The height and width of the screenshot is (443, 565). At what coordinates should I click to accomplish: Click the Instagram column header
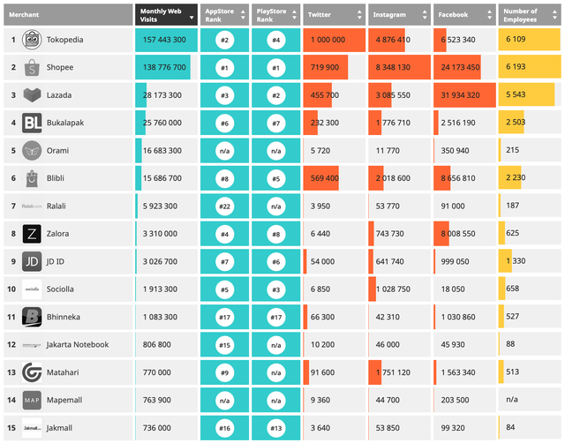399,15
